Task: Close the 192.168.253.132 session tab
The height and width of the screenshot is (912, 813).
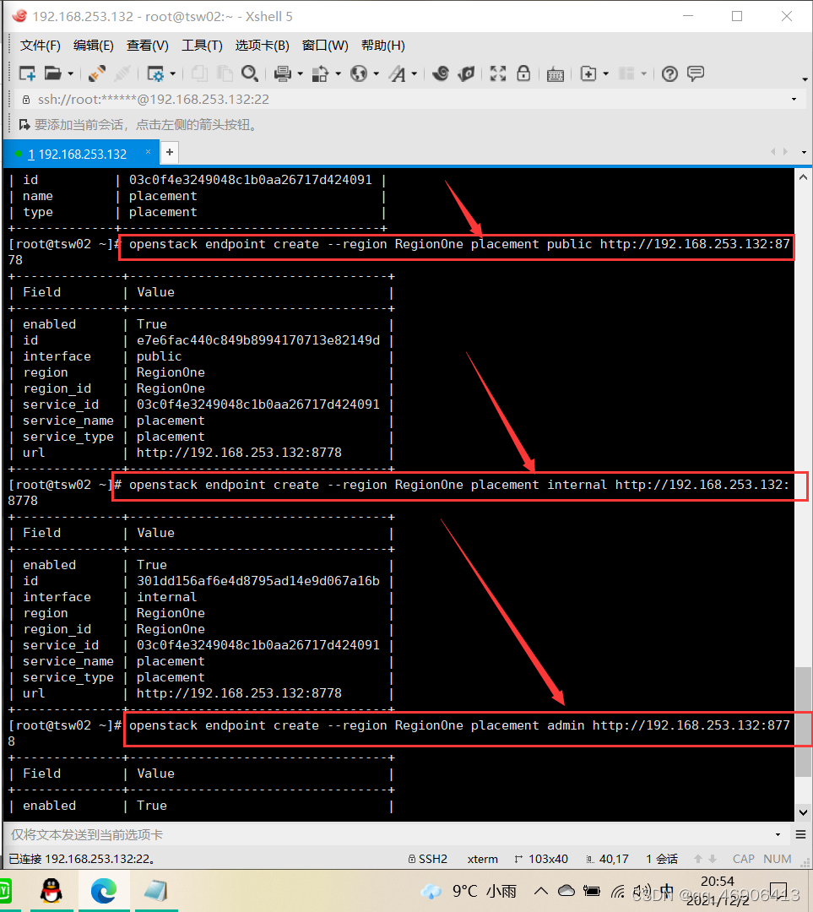Action: [149, 152]
